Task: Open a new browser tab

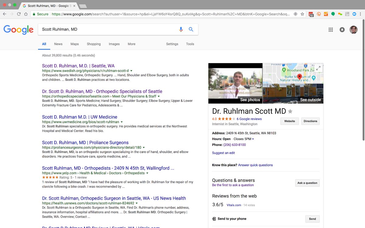Action: [82, 6]
